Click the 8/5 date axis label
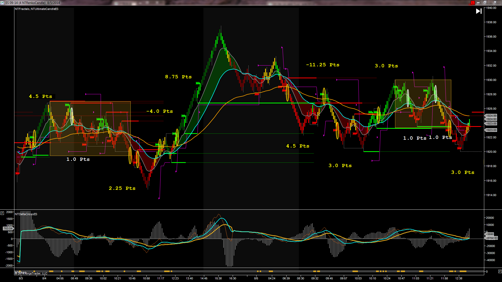The image size is (502, 282). (x=256, y=278)
